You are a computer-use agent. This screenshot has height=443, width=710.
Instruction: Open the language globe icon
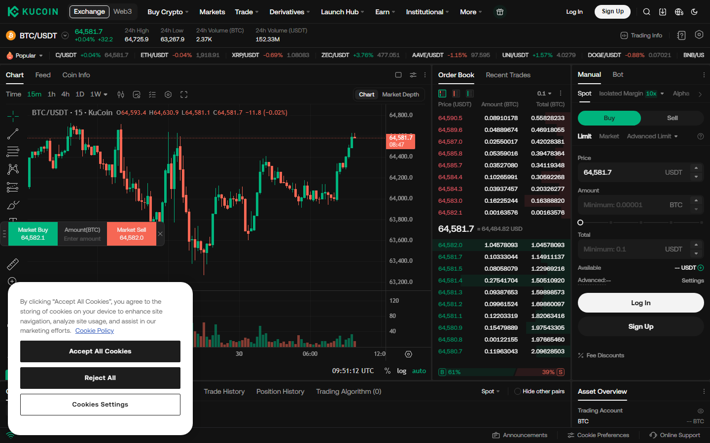[679, 12]
